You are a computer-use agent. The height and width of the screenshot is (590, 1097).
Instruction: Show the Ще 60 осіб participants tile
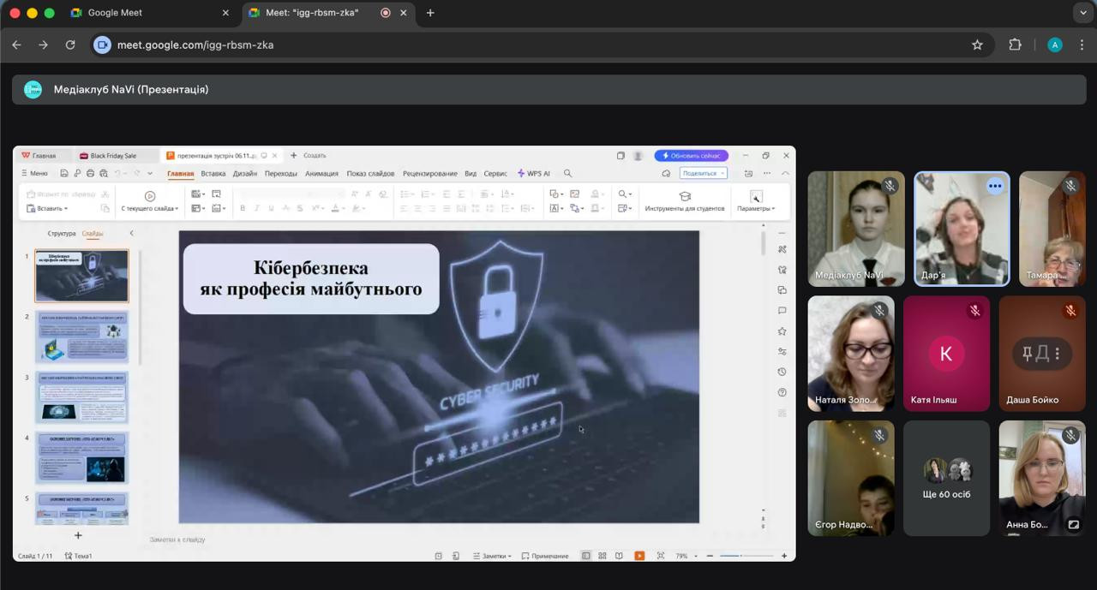point(946,478)
